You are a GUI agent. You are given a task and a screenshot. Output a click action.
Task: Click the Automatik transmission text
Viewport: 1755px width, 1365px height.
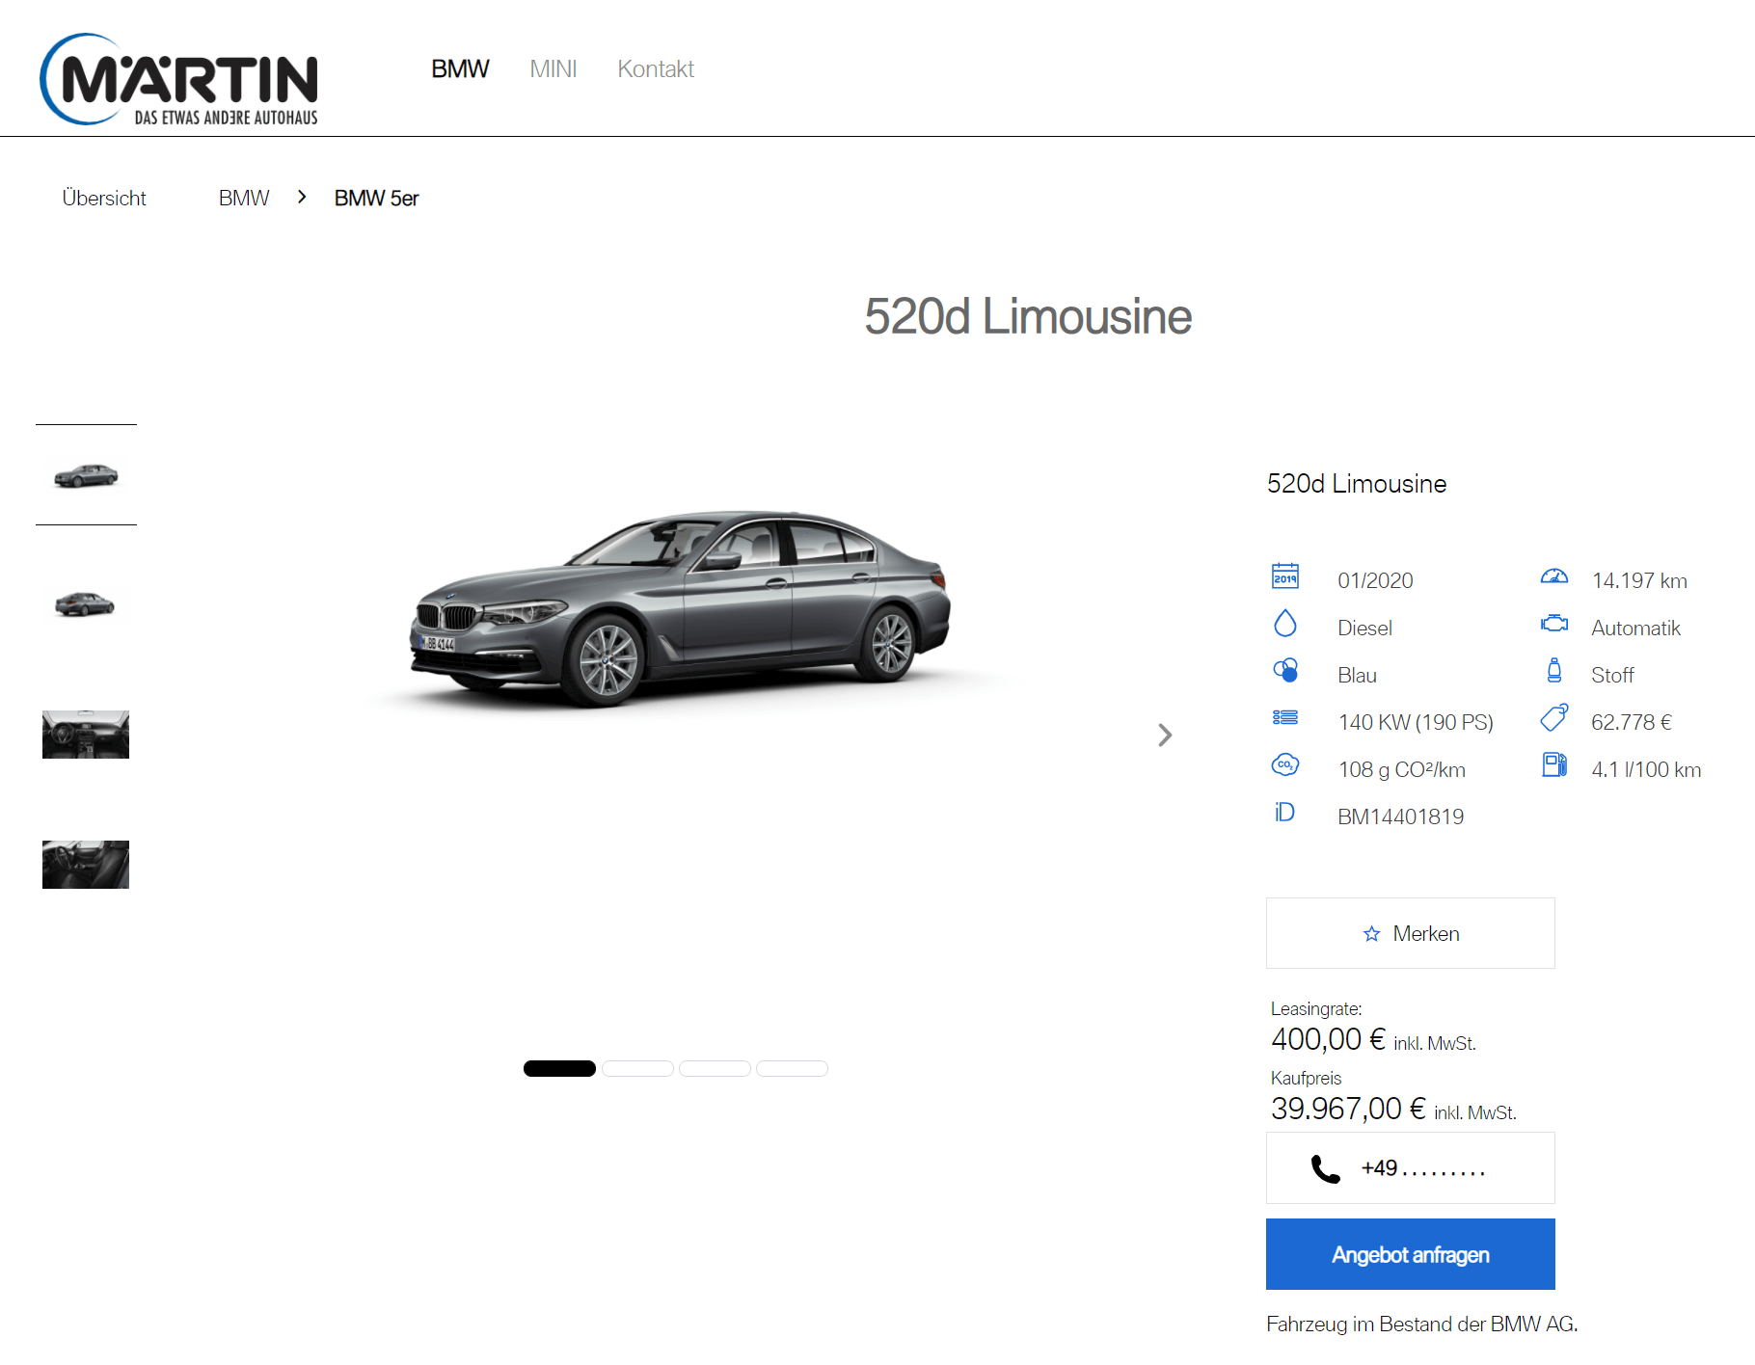click(1635, 628)
